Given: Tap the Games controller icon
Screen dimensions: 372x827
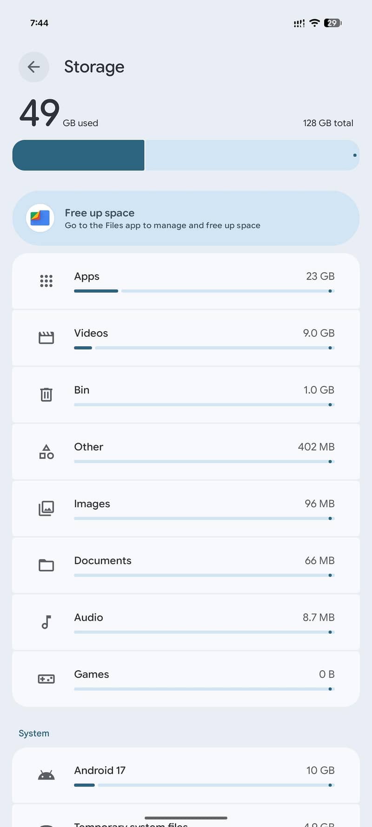Looking at the screenshot, I should 46,679.
